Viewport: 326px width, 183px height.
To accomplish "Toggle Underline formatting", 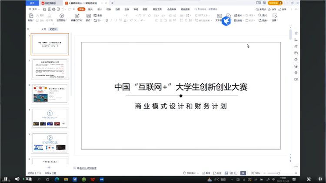I will [x=116, y=20].
